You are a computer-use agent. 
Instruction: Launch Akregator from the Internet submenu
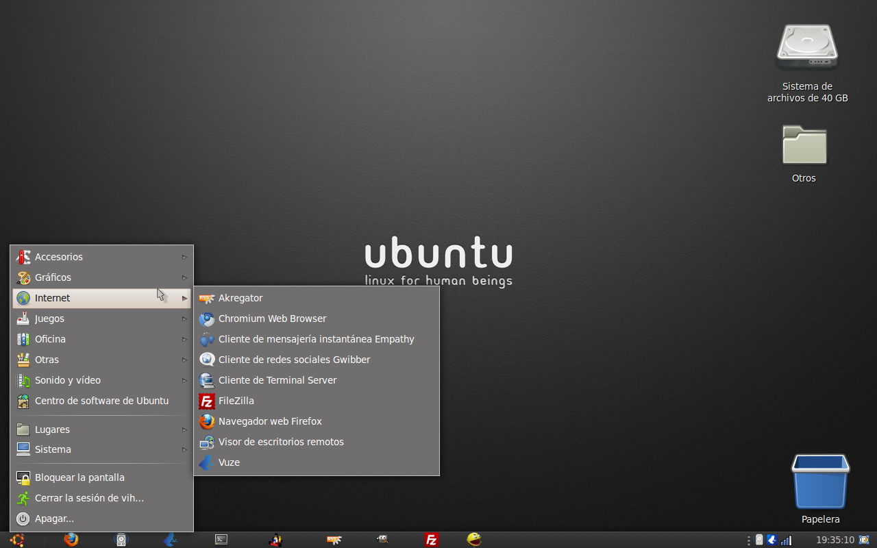pyautogui.click(x=317, y=298)
